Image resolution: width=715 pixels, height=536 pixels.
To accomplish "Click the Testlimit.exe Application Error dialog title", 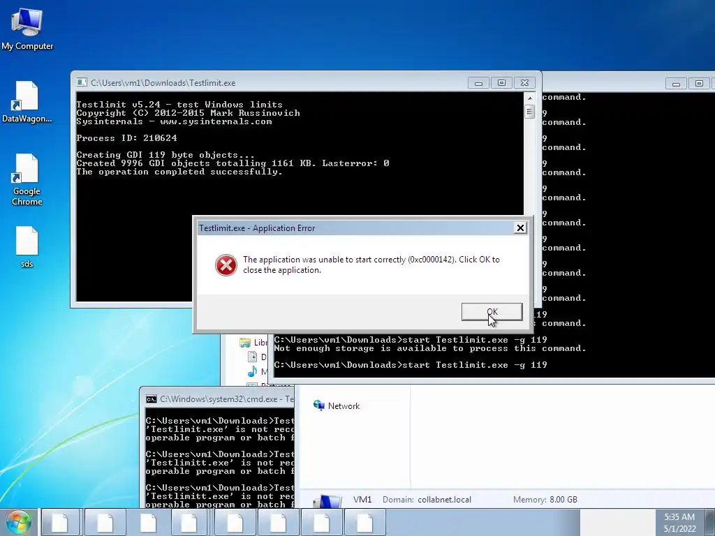I will [257, 228].
